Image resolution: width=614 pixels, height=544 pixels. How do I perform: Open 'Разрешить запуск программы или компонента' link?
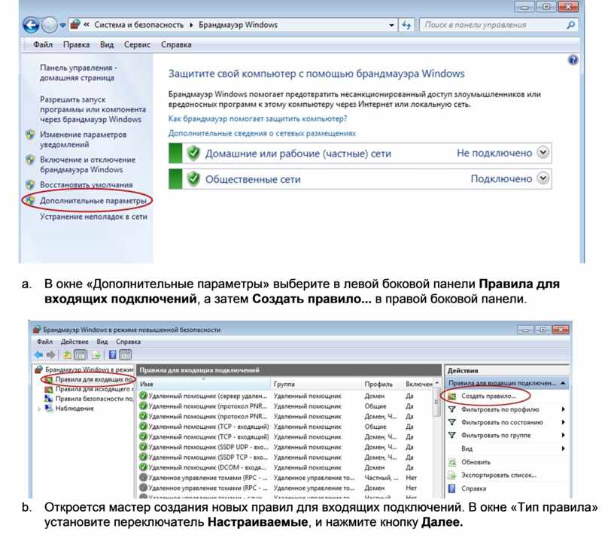coord(93,109)
